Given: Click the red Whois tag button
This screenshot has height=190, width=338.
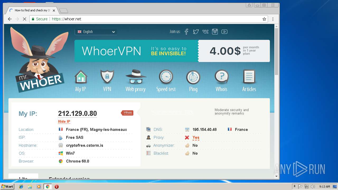Looking at the screenshot, I should tap(127, 113).
